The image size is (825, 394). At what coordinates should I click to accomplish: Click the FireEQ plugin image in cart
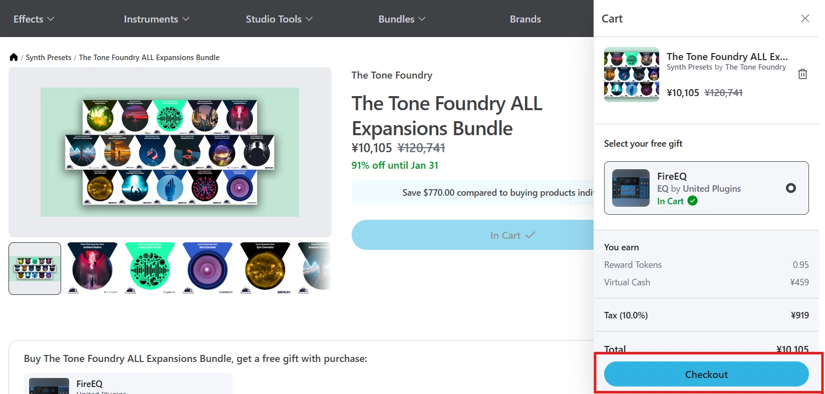[x=631, y=188]
